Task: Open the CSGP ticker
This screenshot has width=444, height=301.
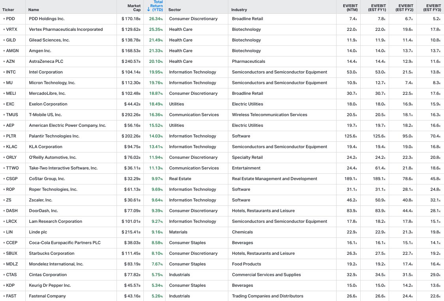Action: click(12, 179)
